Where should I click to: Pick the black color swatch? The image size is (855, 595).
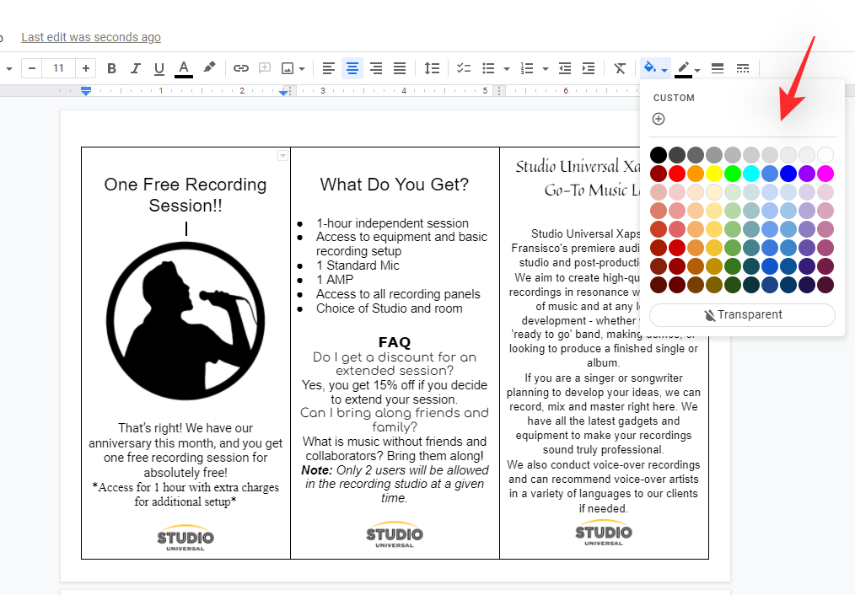pyautogui.click(x=659, y=155)
